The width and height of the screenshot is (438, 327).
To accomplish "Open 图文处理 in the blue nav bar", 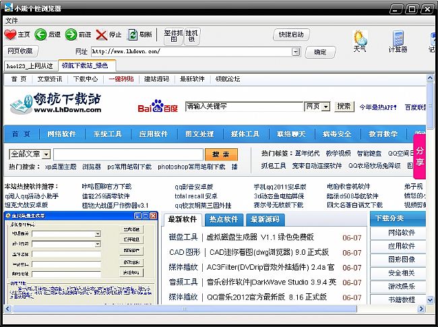I will (x=199, y=134).
